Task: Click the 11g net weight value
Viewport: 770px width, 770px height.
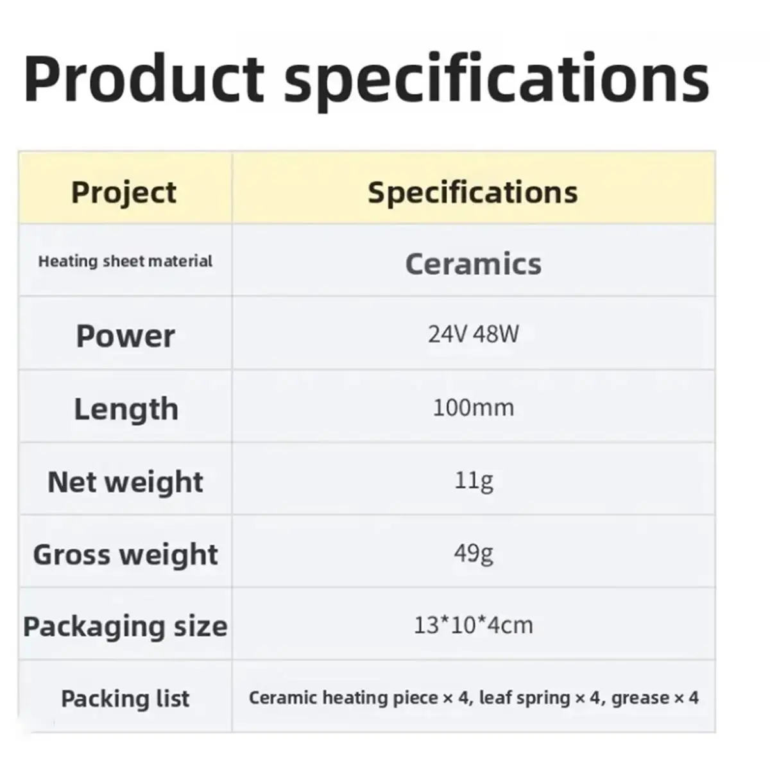Action: 474,481
